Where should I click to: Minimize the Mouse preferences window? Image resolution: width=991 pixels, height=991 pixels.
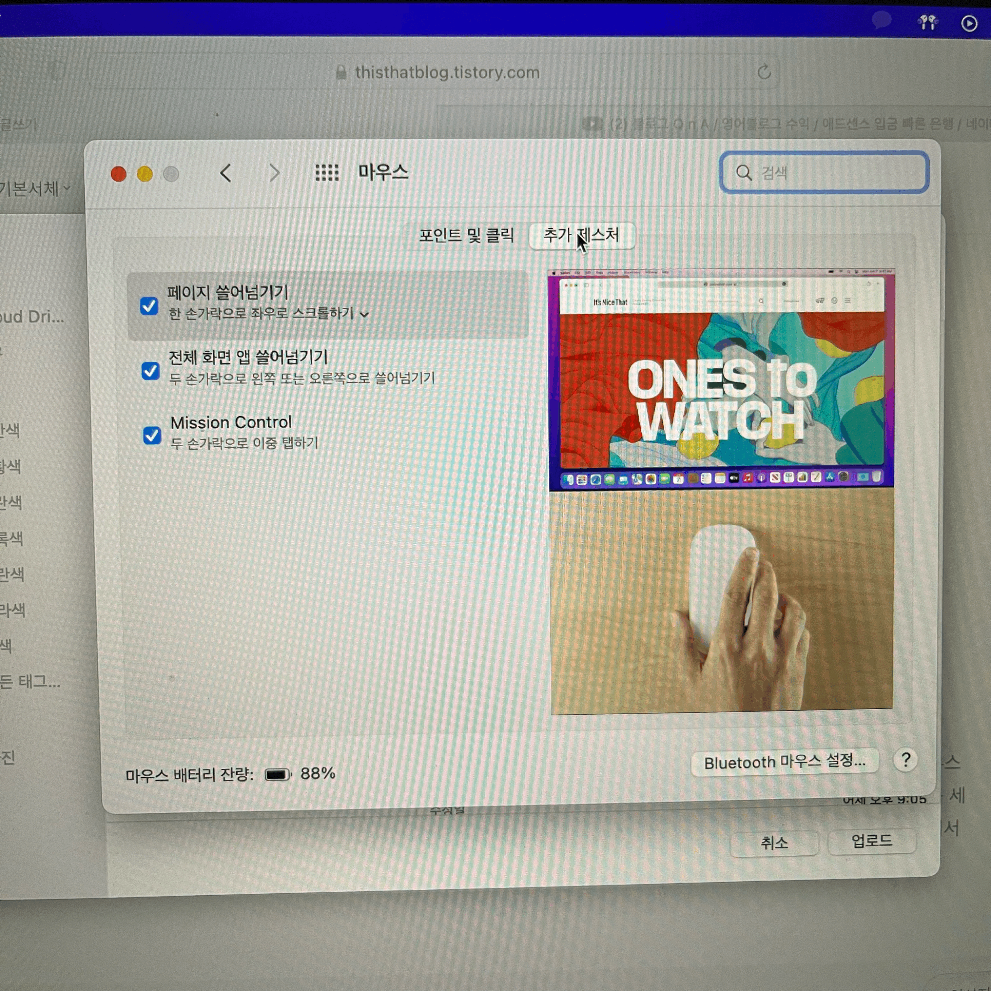145,174
